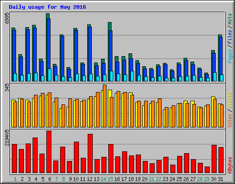Click day 24 on the x-axis

[172, 179]
